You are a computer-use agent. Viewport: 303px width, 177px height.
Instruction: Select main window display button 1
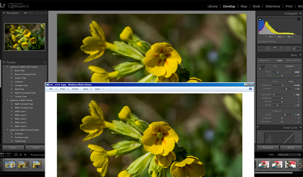(x=2, y=155)
